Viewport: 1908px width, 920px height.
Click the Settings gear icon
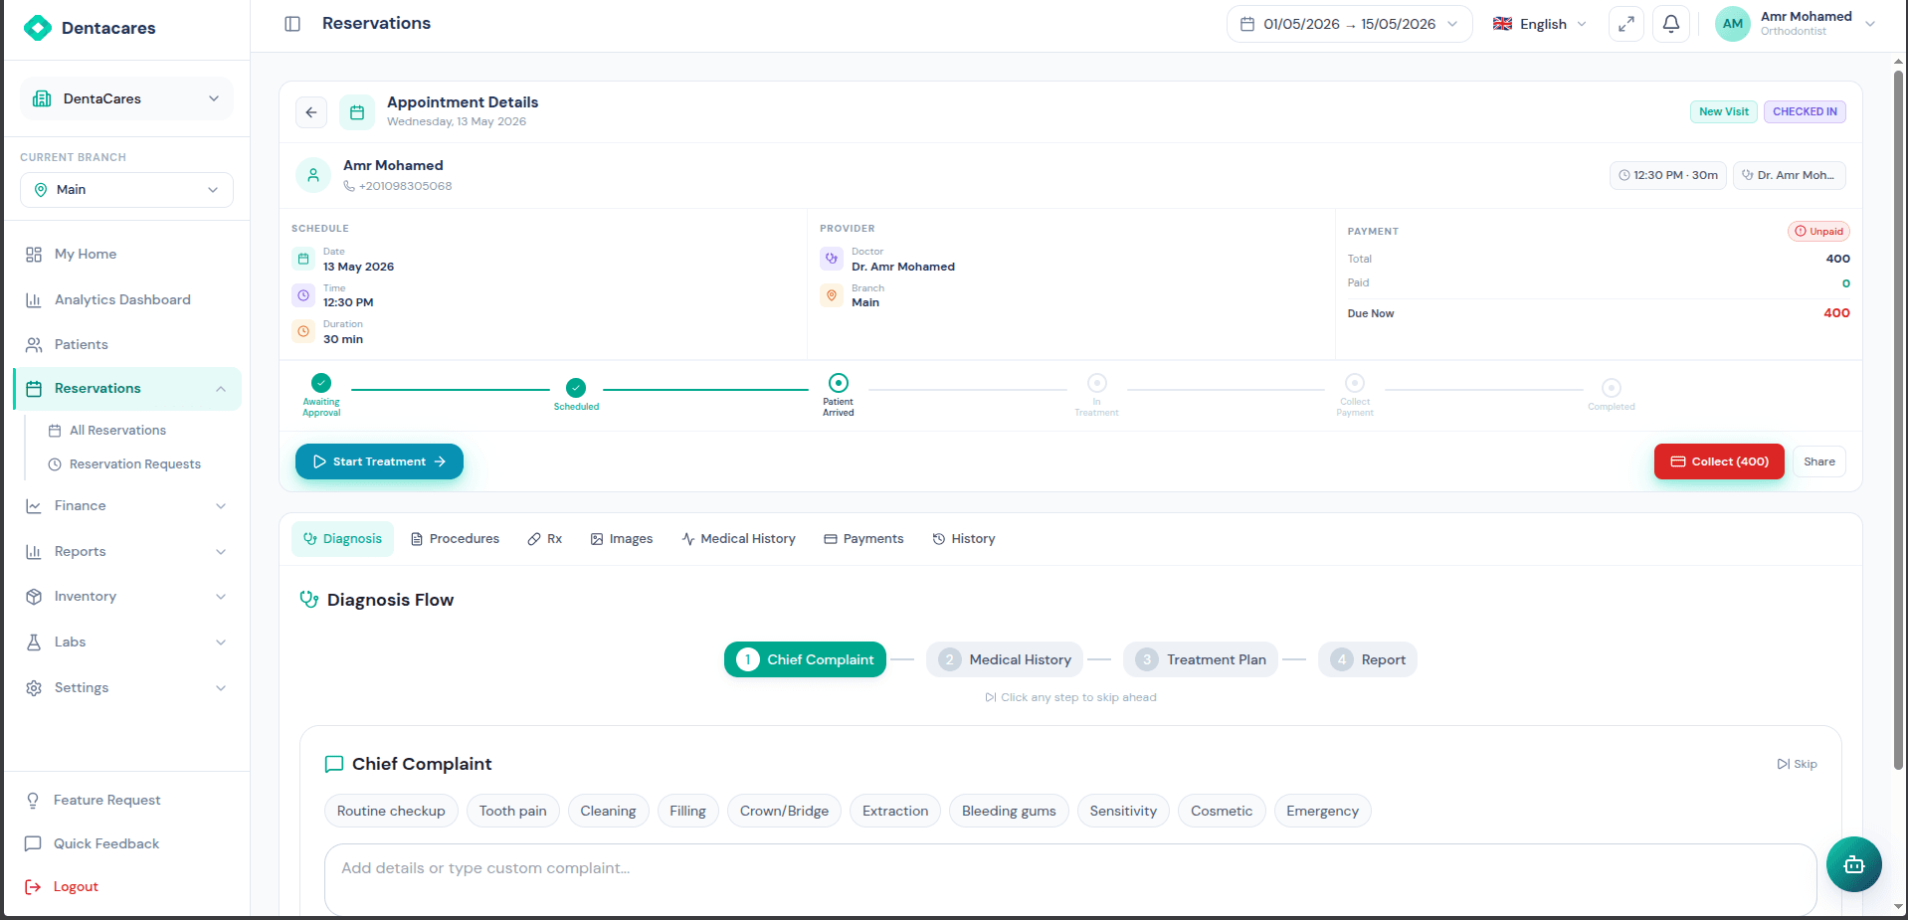coord(34,688)
